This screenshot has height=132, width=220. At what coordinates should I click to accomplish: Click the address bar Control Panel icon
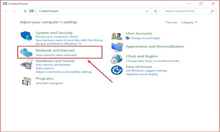pos(32,11)
